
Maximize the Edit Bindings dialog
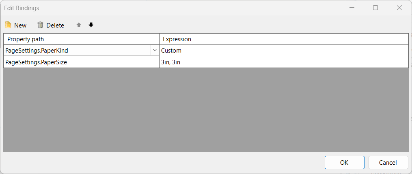coord(375,8)
